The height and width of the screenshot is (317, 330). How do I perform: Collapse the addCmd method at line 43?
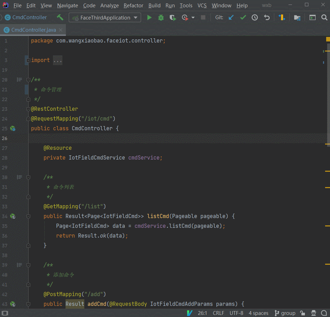click(x=28, y=304)
